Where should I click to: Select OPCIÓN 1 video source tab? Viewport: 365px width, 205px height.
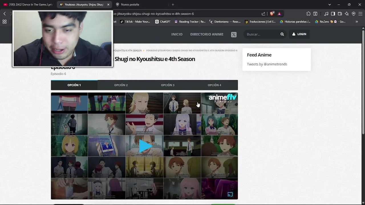coord(74,85)
